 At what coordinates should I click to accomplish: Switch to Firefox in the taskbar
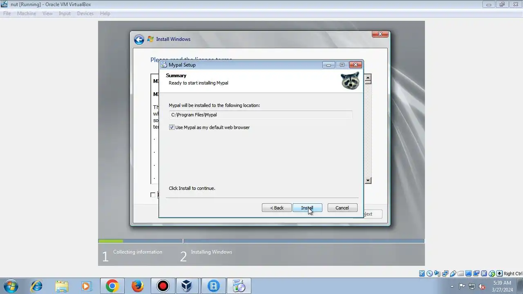point(138,286)
